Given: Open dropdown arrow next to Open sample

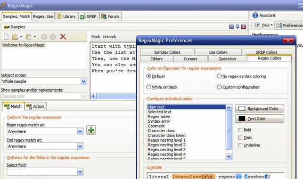Looking at the screenshot, I should coord(21,36).
